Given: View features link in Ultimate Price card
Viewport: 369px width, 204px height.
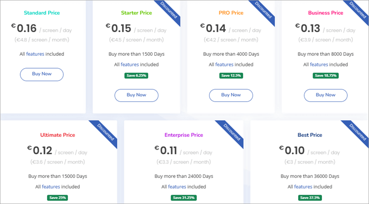Looking at the screenshot, I should [51, 187].
